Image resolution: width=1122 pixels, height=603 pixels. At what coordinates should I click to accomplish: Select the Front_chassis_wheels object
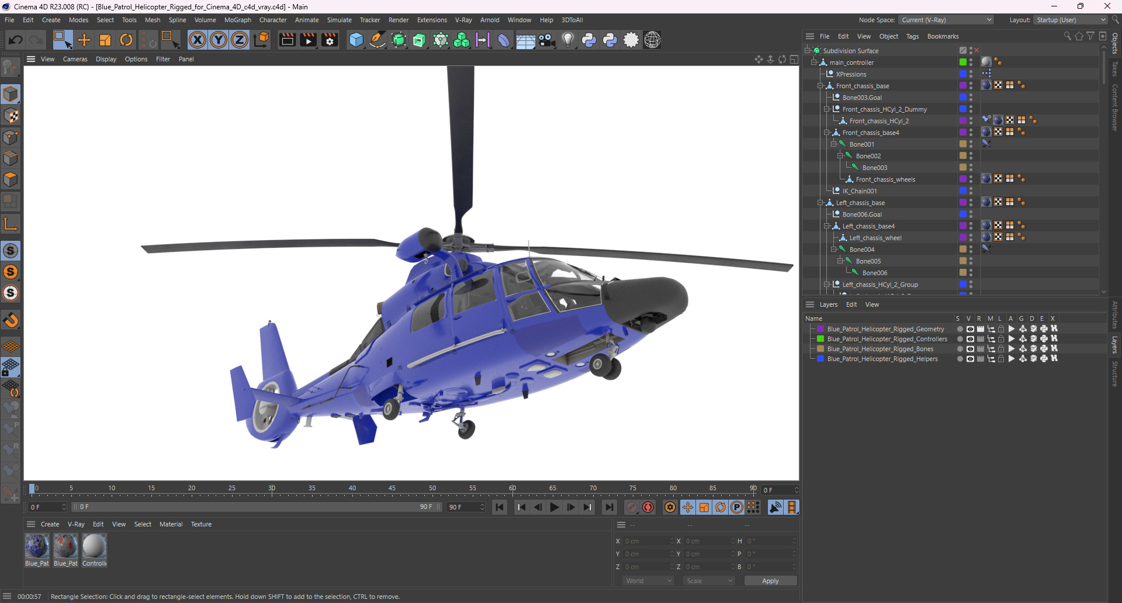(885, 179)
